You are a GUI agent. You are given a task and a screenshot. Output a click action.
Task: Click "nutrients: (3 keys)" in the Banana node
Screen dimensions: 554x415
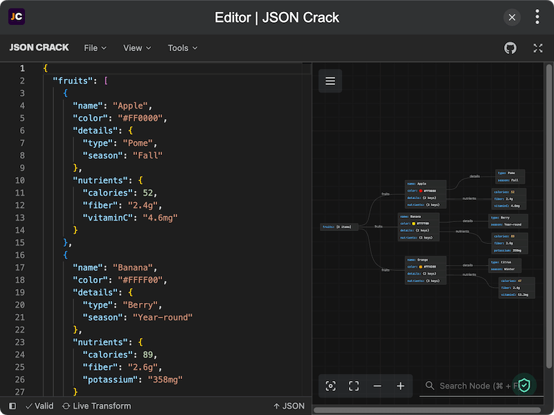(x=418, y=237)
